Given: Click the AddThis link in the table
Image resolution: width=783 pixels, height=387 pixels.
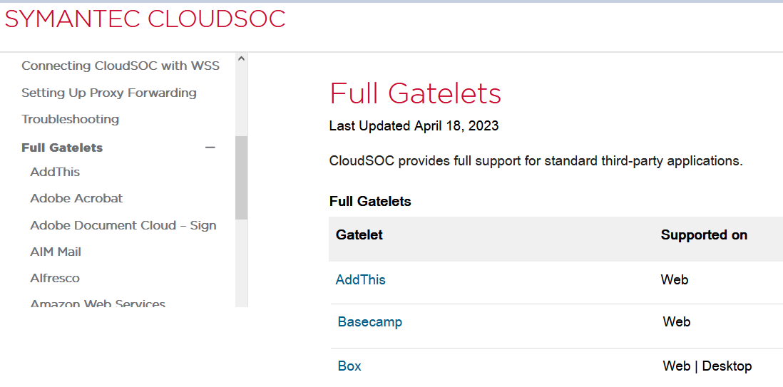Looking at the screenshot, I should pyautogui.click(x=360, y=280).
